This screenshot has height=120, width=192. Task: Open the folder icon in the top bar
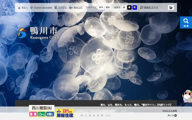tap(171, 7)
